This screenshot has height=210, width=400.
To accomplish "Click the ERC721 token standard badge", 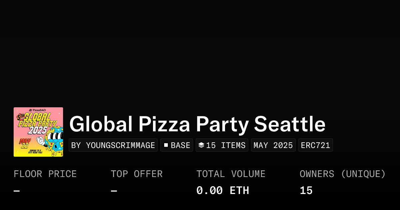I will [315, 145].
